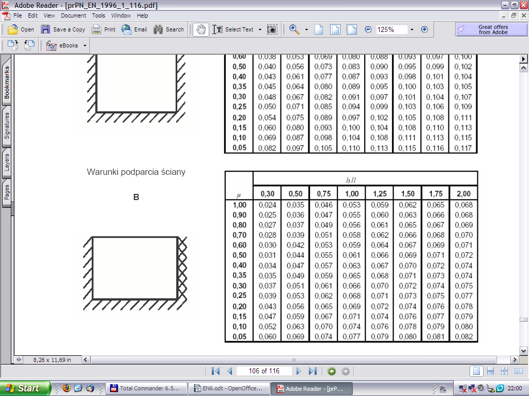This screenshot has height=396, width=529.
Task: Click the Open folder icon
Action: (13, 29)
